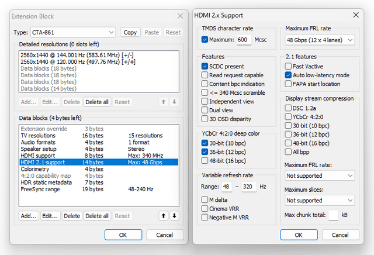
Task: Open Maximum FRL rate 48 Gbps dropdown
Action: 320,40
